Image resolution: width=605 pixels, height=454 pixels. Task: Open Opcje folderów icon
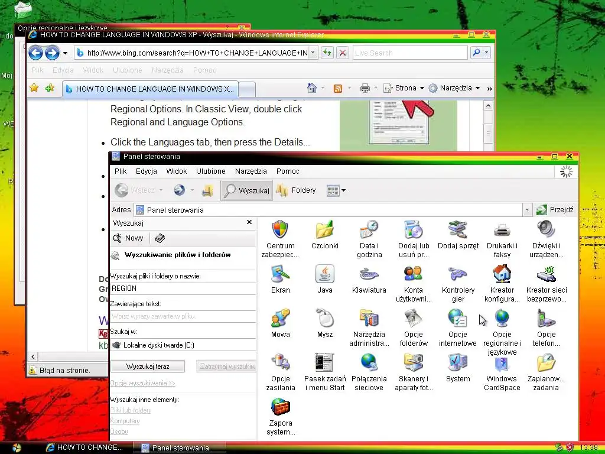coord(413,327)
